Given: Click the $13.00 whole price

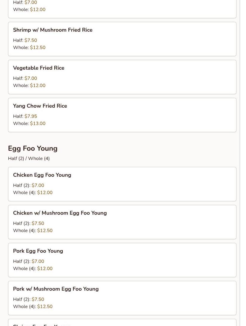Looking at the screenshot, I should coord(38,124).
